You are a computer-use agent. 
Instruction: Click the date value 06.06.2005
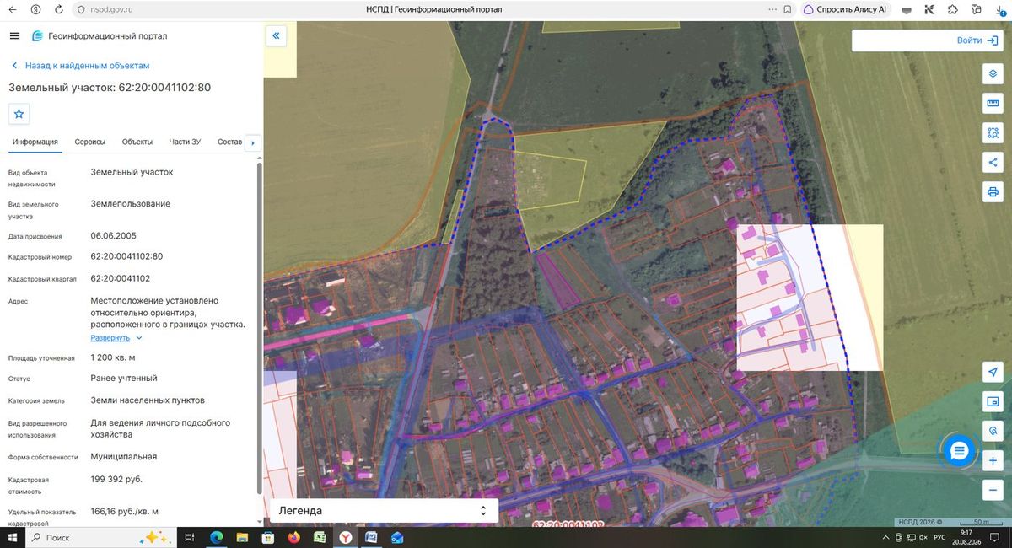point(113,235)
